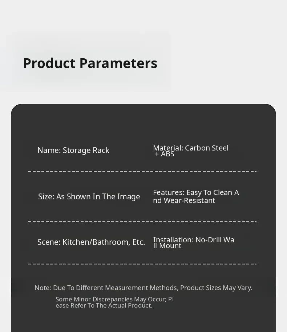
Task: Click the word "Kitchen/Bathroom" in Scene row
Action: (97, 242)
